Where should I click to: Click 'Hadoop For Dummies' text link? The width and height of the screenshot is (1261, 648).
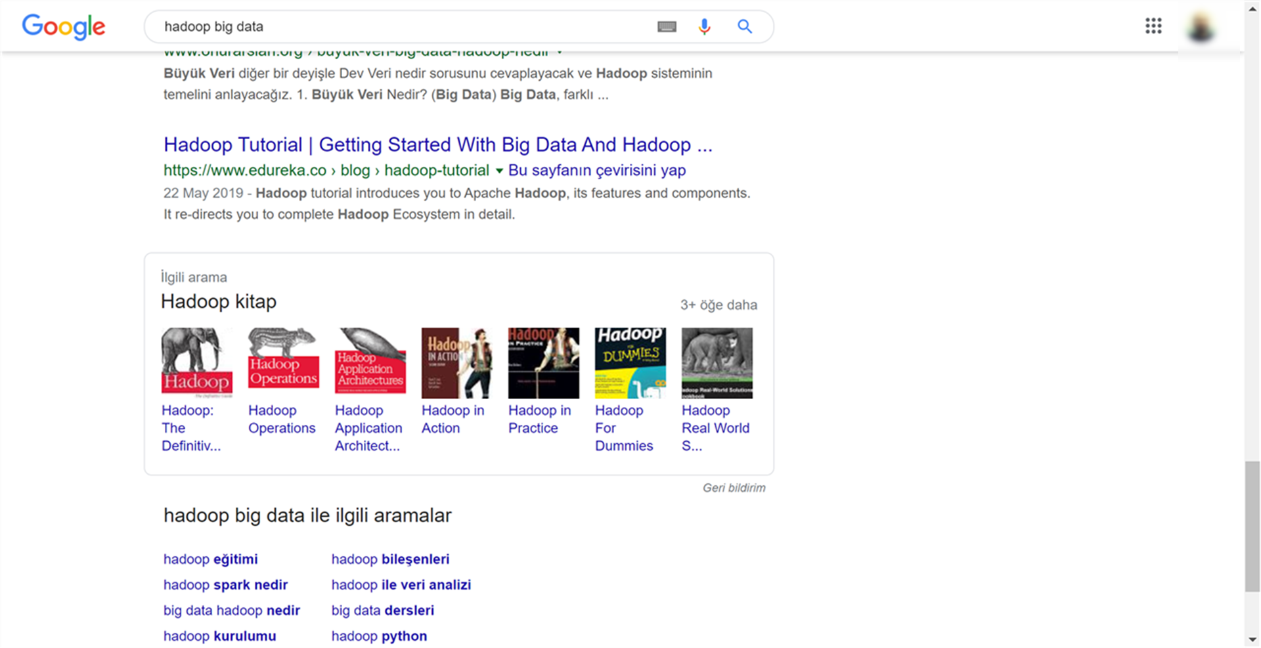click(624, 428)
